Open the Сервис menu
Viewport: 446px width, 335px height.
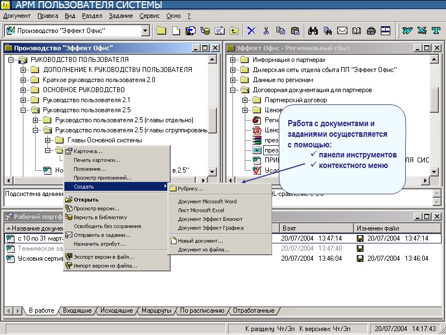coord(149,16)
